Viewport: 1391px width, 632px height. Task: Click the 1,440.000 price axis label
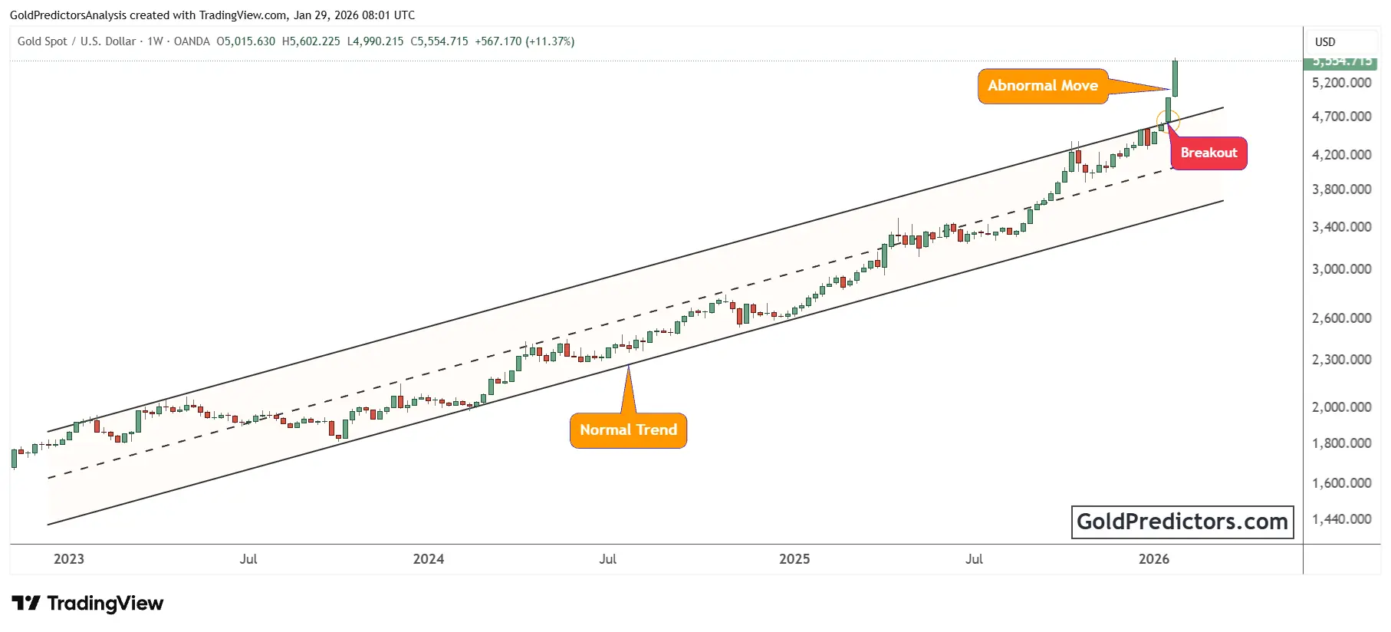[1342, 519]
